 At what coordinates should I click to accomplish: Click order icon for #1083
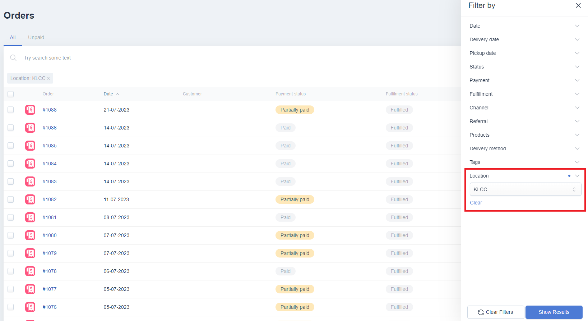(30, 181)
